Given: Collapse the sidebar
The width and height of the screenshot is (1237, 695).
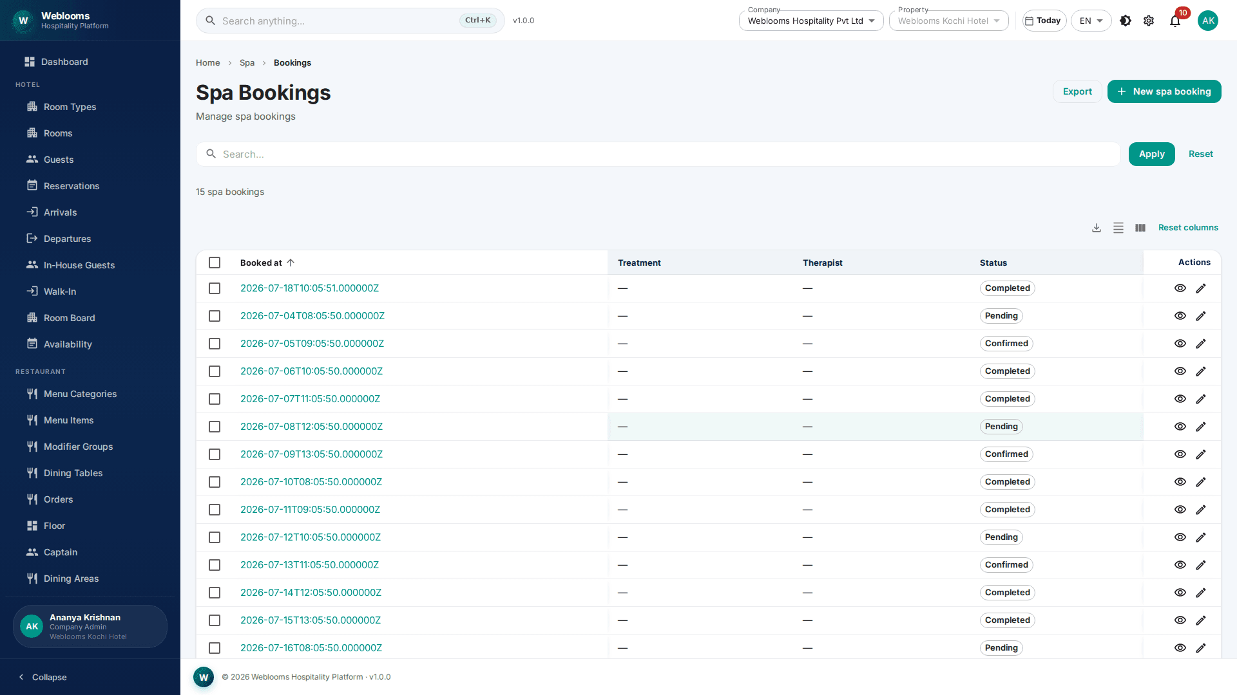Looking at the screenshot, I should [43, 677].
